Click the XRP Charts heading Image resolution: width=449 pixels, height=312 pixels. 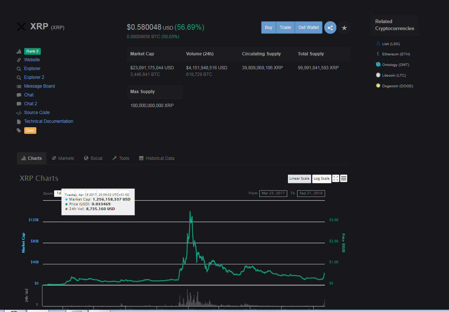(x=39, y=178)
